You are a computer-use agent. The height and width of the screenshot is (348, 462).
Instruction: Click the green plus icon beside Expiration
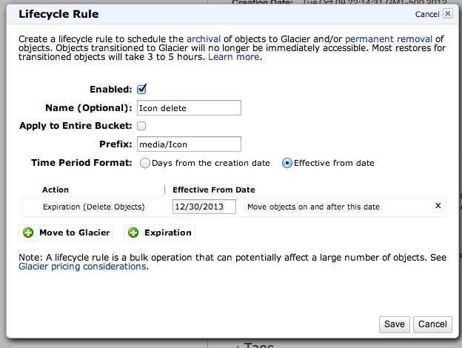point(133,232)
